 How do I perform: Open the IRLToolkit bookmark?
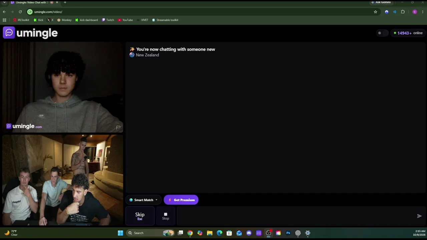point(21,20)
